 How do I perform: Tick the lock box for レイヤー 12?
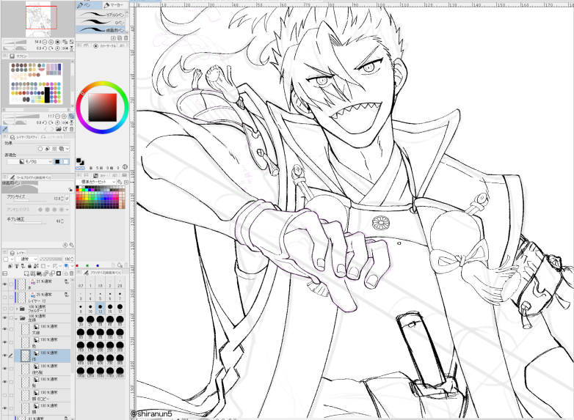pyautogui.click(x=11, y=298)
